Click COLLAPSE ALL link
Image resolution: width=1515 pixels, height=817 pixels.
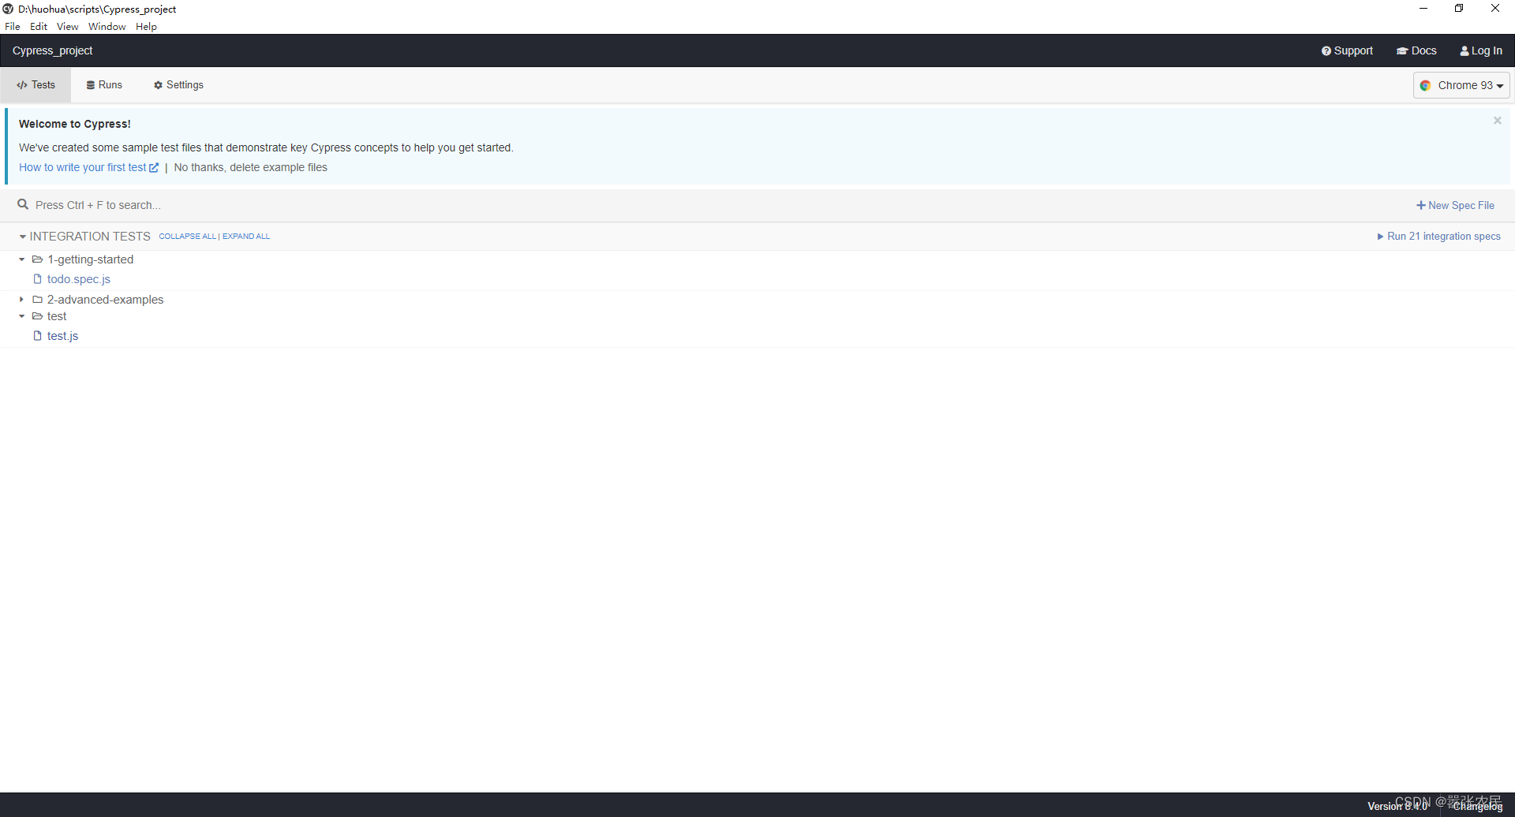188,237
